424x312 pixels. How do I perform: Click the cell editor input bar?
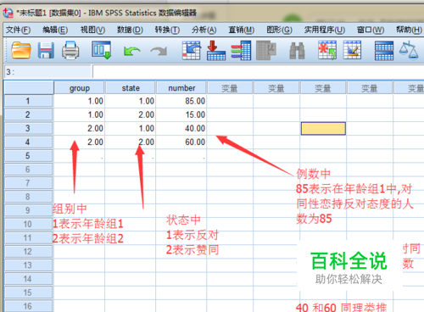(x=258, y=72)
